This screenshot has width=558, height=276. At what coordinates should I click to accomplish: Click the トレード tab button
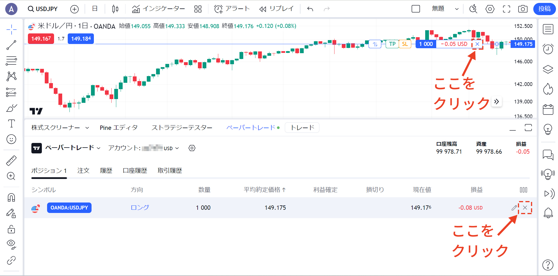302,128
